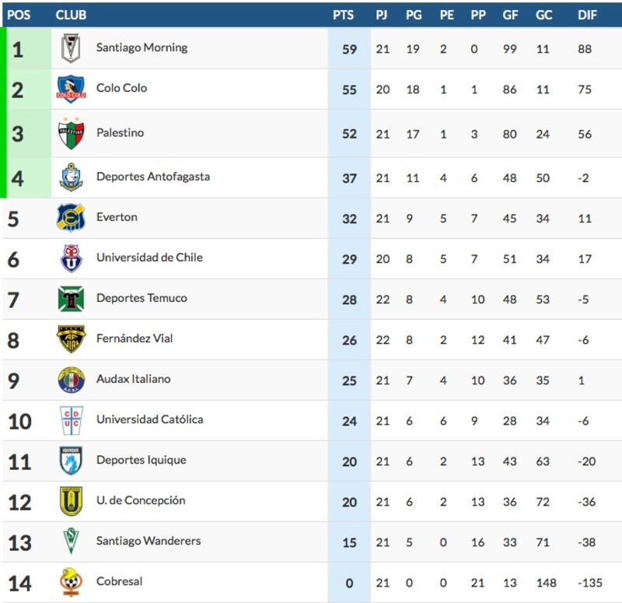Select the DIF column header
622x603 pixels.
point(587,15)
